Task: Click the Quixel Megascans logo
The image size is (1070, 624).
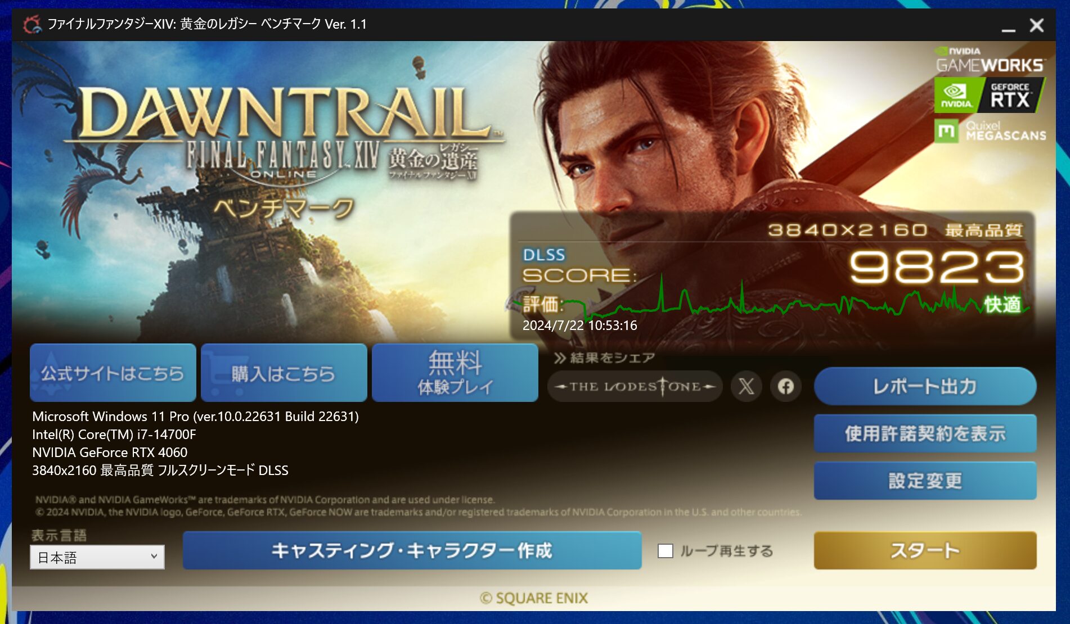Action: (990, 131)
